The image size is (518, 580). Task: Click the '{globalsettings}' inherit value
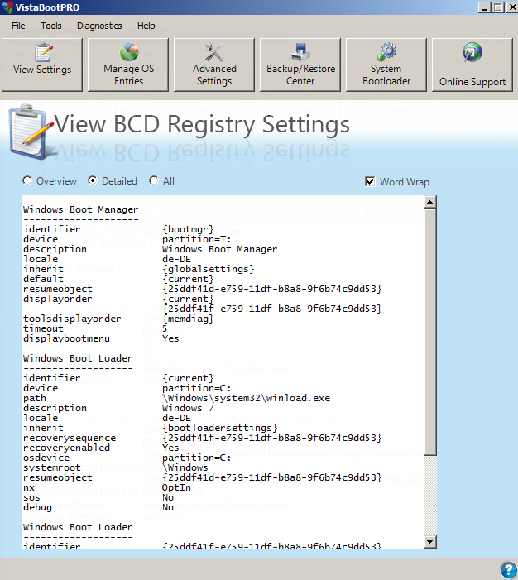(209, 269)
